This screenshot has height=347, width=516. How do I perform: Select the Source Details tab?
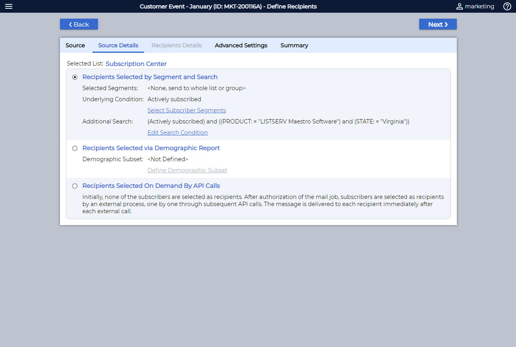(118, 45)
